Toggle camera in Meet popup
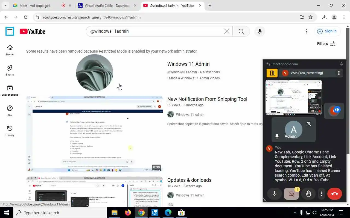The image size is (350, 218). 291,194
